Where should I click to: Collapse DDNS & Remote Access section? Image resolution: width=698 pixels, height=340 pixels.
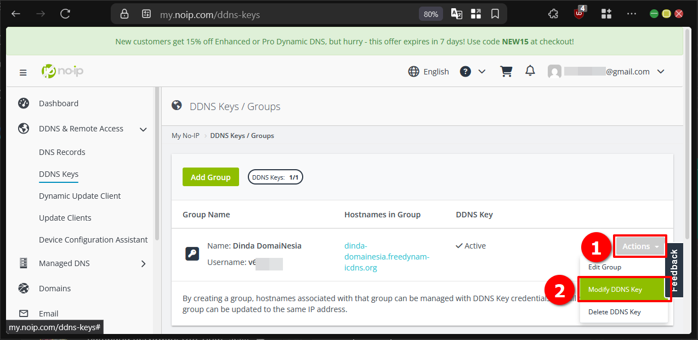[143, 129]
